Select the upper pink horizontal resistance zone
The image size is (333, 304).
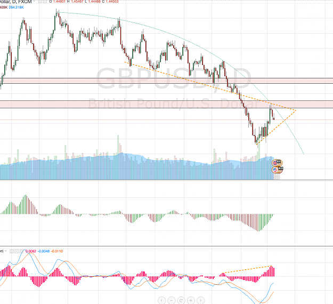[166, 81]
